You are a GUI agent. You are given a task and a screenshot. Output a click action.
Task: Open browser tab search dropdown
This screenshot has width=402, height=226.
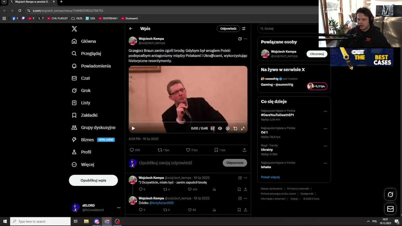tap(4, 2)
